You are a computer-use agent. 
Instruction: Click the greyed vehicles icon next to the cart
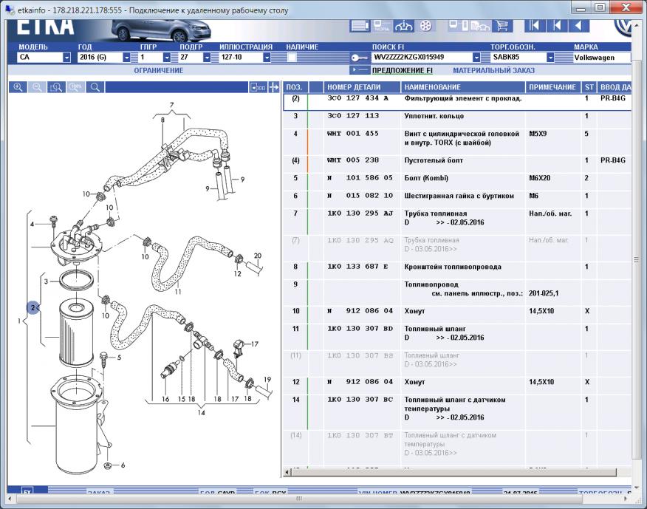[480, 26]
